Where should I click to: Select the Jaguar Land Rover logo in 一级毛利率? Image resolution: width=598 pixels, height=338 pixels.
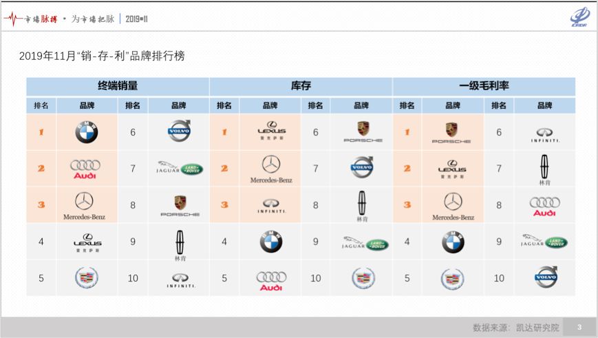point(544,242)
